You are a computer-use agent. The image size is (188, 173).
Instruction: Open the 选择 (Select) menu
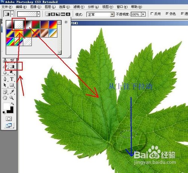[64, 7]
